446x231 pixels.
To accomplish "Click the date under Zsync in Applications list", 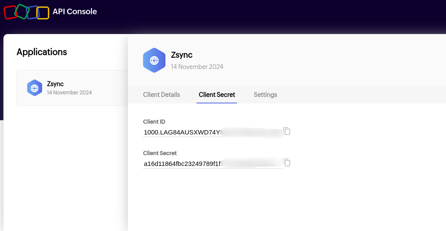I will tap(69, 93).
